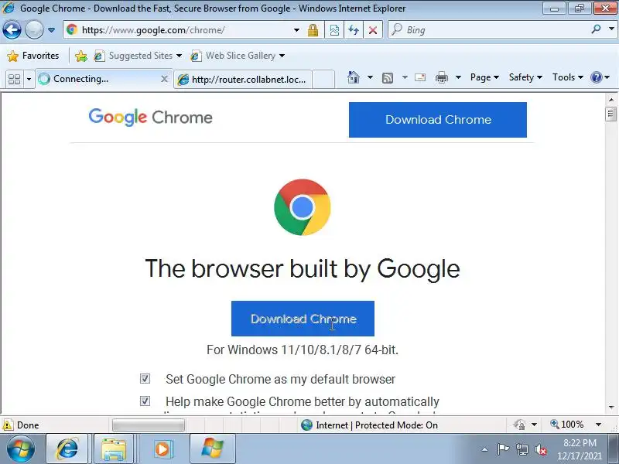Run search with magnifier icon
This screenshot has height=464, width=619.
coord(597,29)
